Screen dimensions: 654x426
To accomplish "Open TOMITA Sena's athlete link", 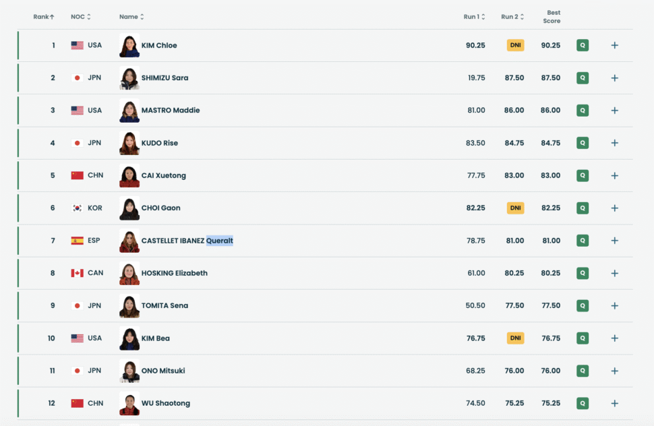I will pyautogui.click(x=165, y=305).
